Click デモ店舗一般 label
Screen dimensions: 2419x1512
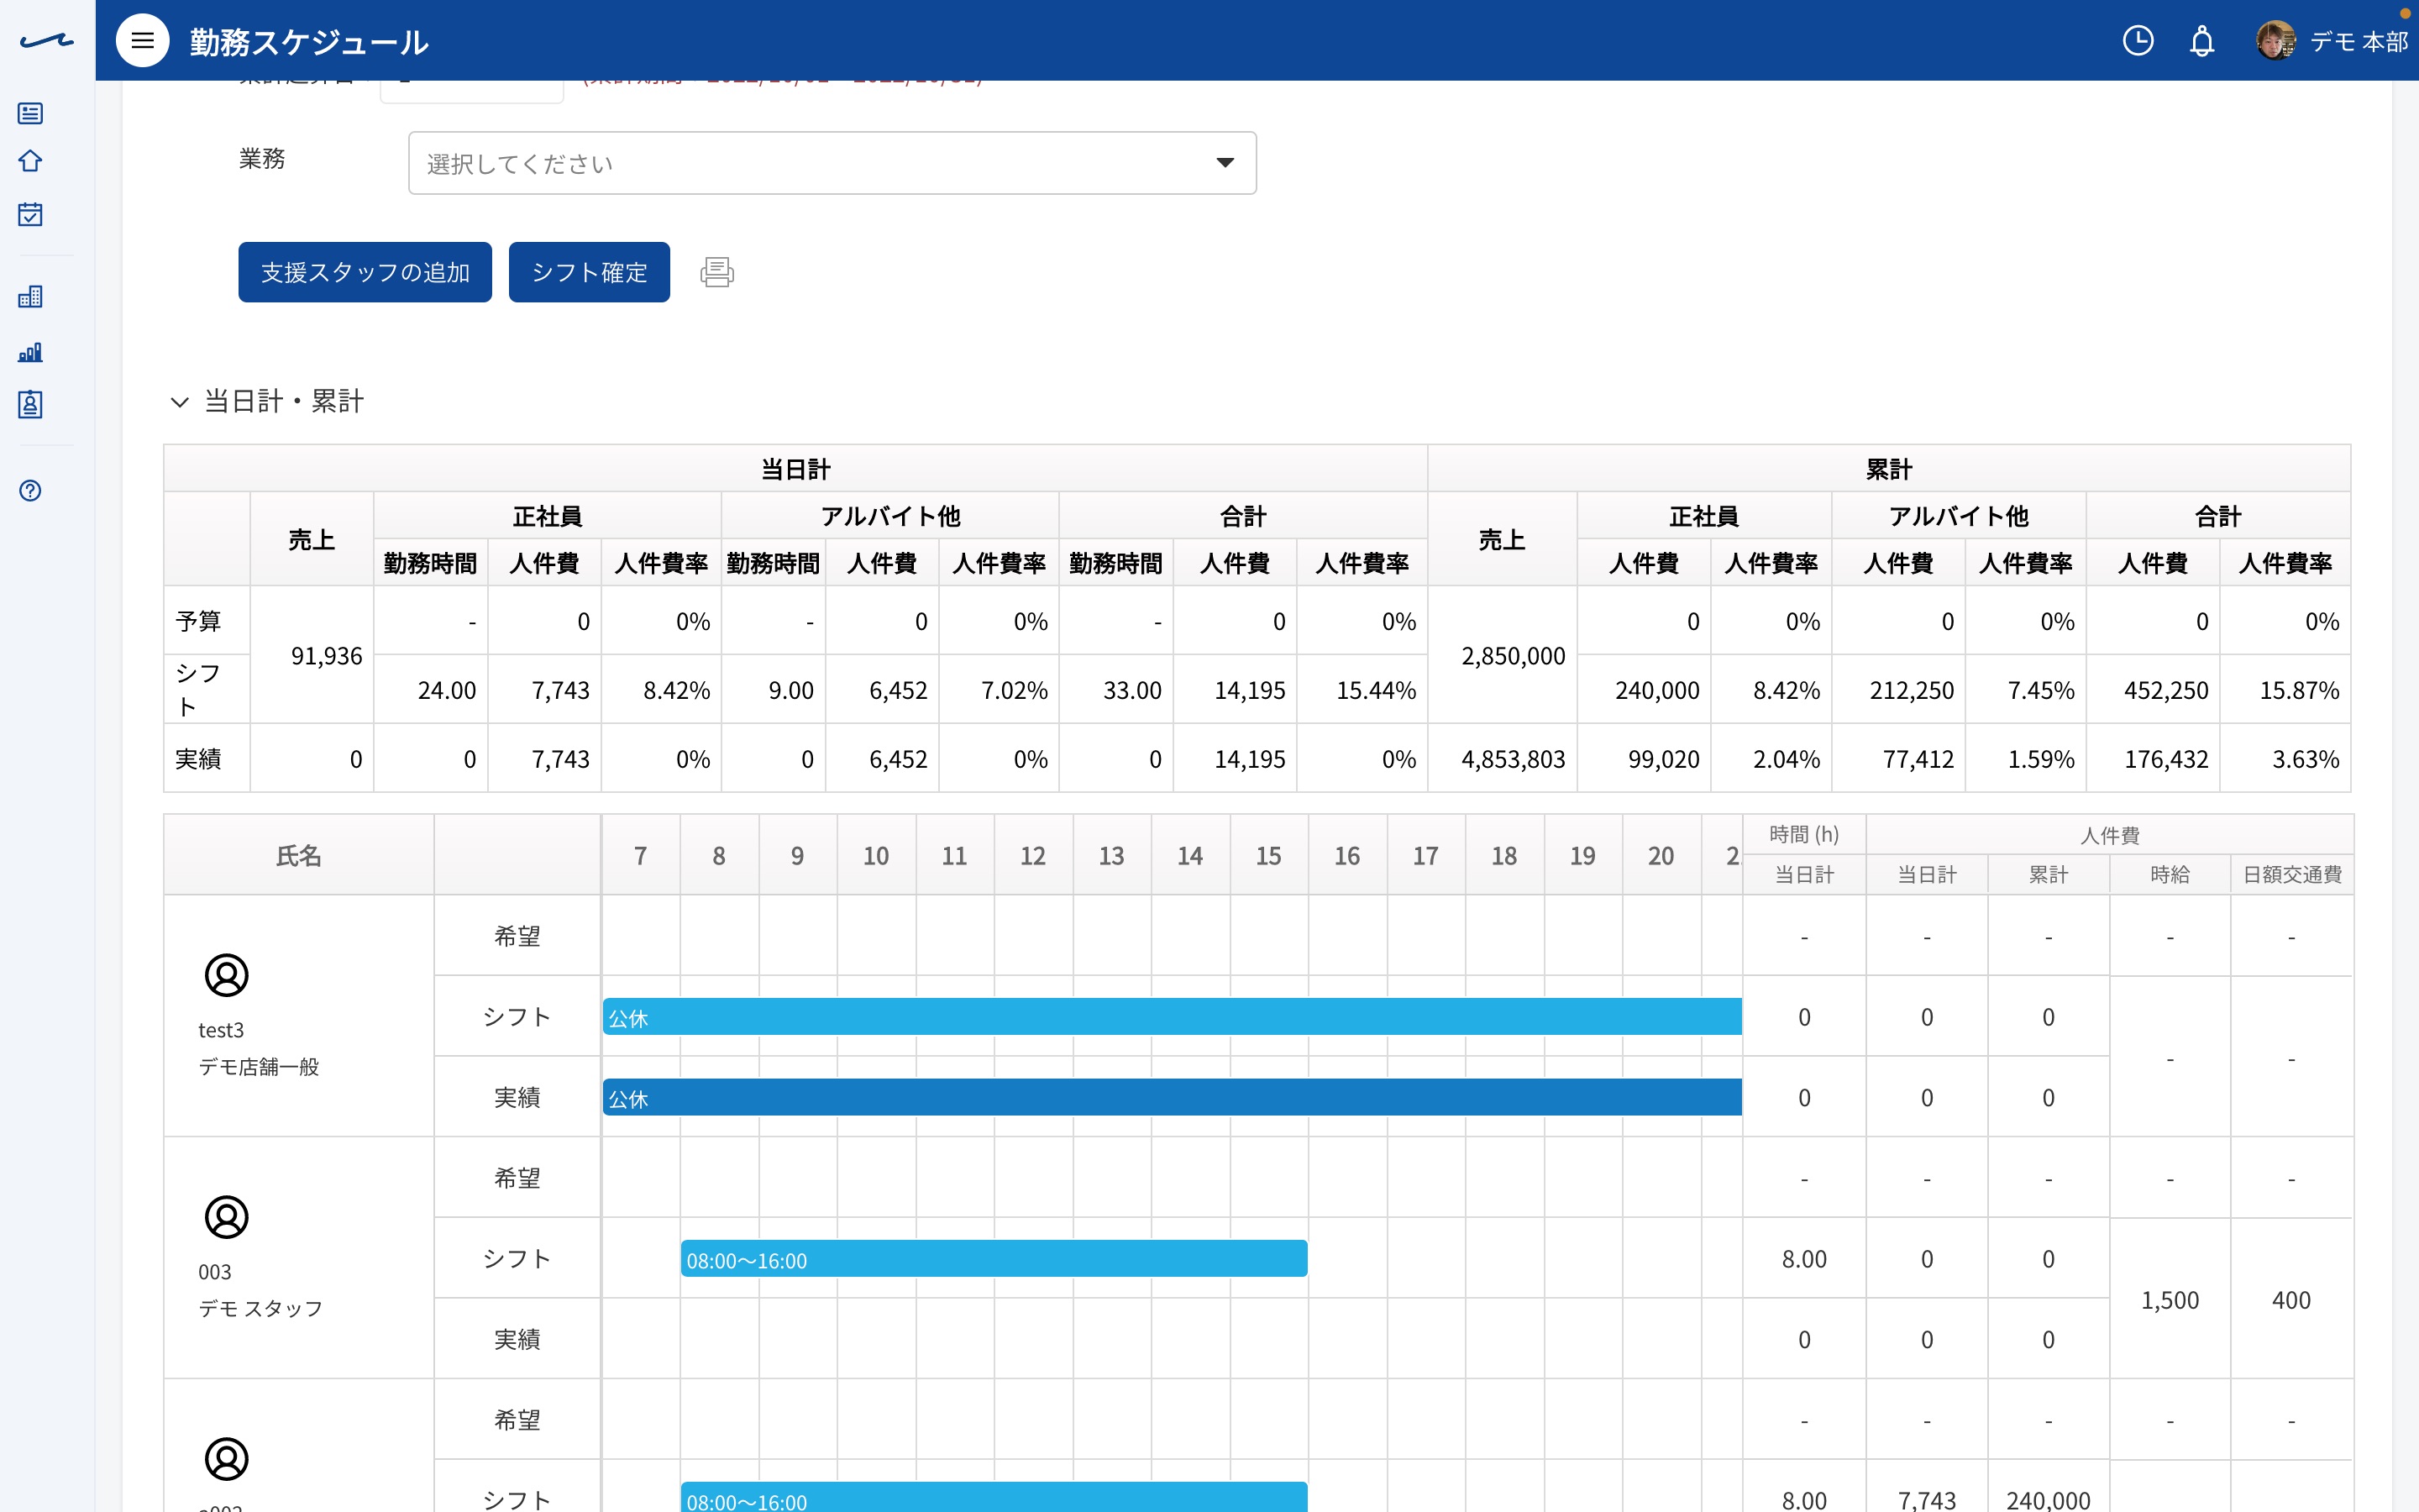[x=259, y=1067]
